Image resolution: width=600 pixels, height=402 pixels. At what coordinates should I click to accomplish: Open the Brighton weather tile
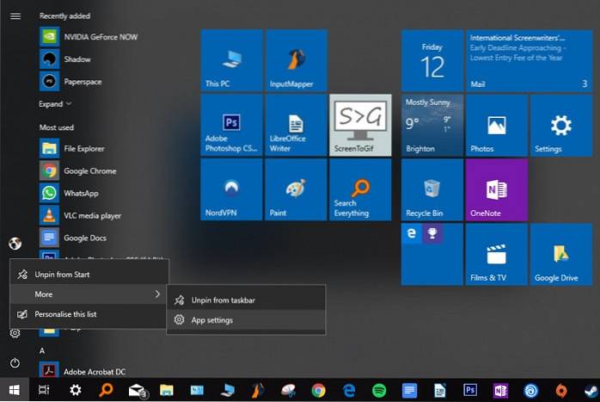tap(432, 126)
